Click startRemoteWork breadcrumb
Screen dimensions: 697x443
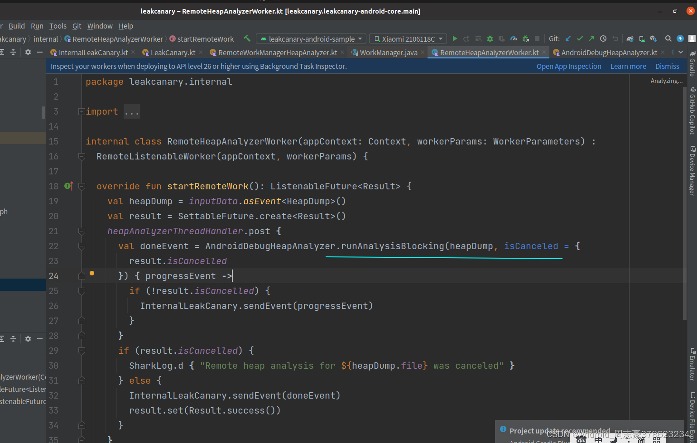click(x=202, y=39)
